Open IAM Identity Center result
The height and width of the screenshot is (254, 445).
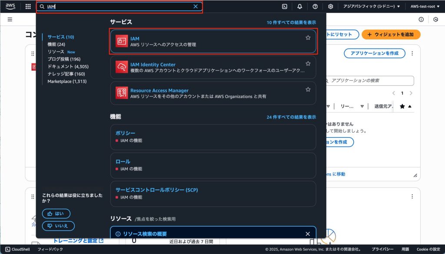(x=213, y=67)
